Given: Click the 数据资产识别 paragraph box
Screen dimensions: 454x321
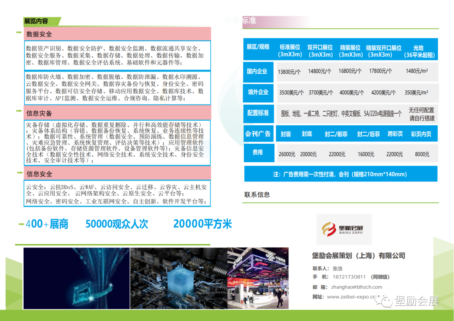Looking at the screenshot, I should (x=117, y=55).
